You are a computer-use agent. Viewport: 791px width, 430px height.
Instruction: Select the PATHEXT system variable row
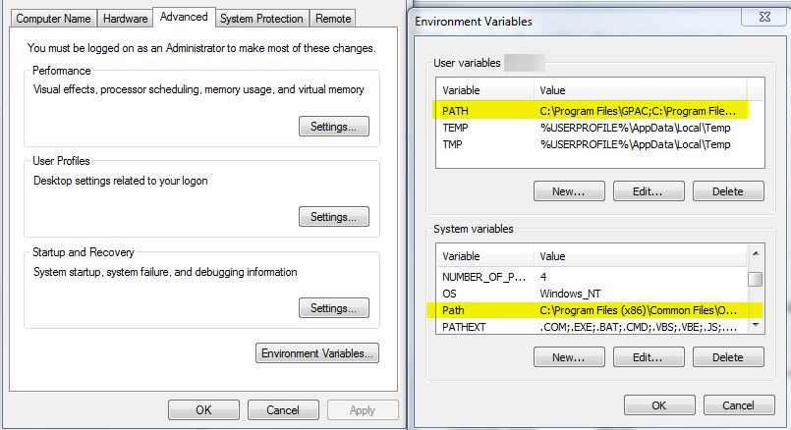pos(590,327)
